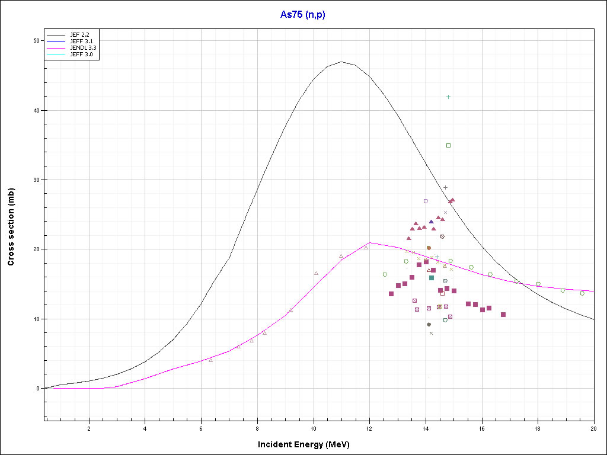
Task: Click the Cross section (mb) axis label
Action: click(11, 226)
